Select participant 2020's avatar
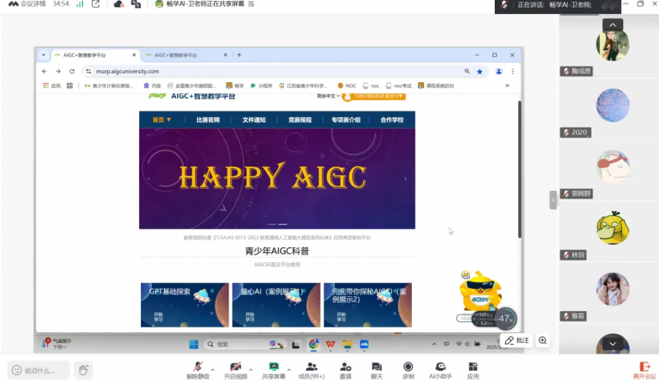The height and width of the screenshot is (382, 659). tap(613, 105)
